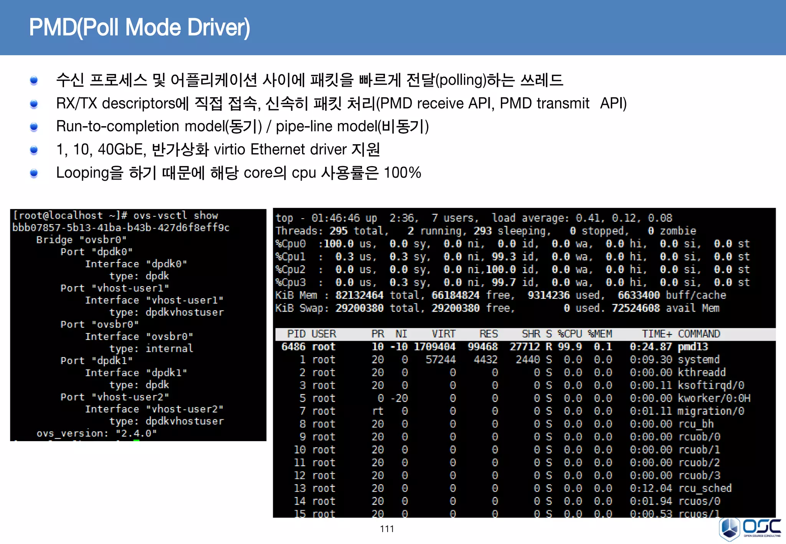The height and width of the screenshot is (544, 786).
Task: Click the line 'Port "dpdk1"'
Action: point(97,361)
